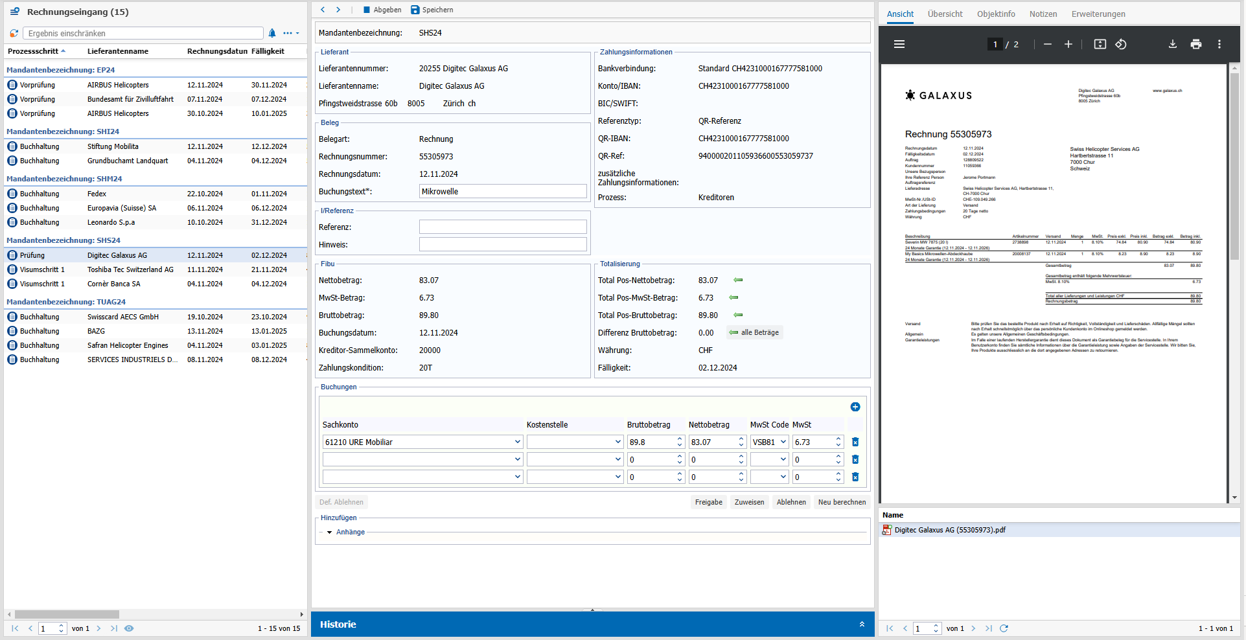Apply Total Pos-Nettobetrag with green arrow
1246x640 pixels.
click(738, 280)
